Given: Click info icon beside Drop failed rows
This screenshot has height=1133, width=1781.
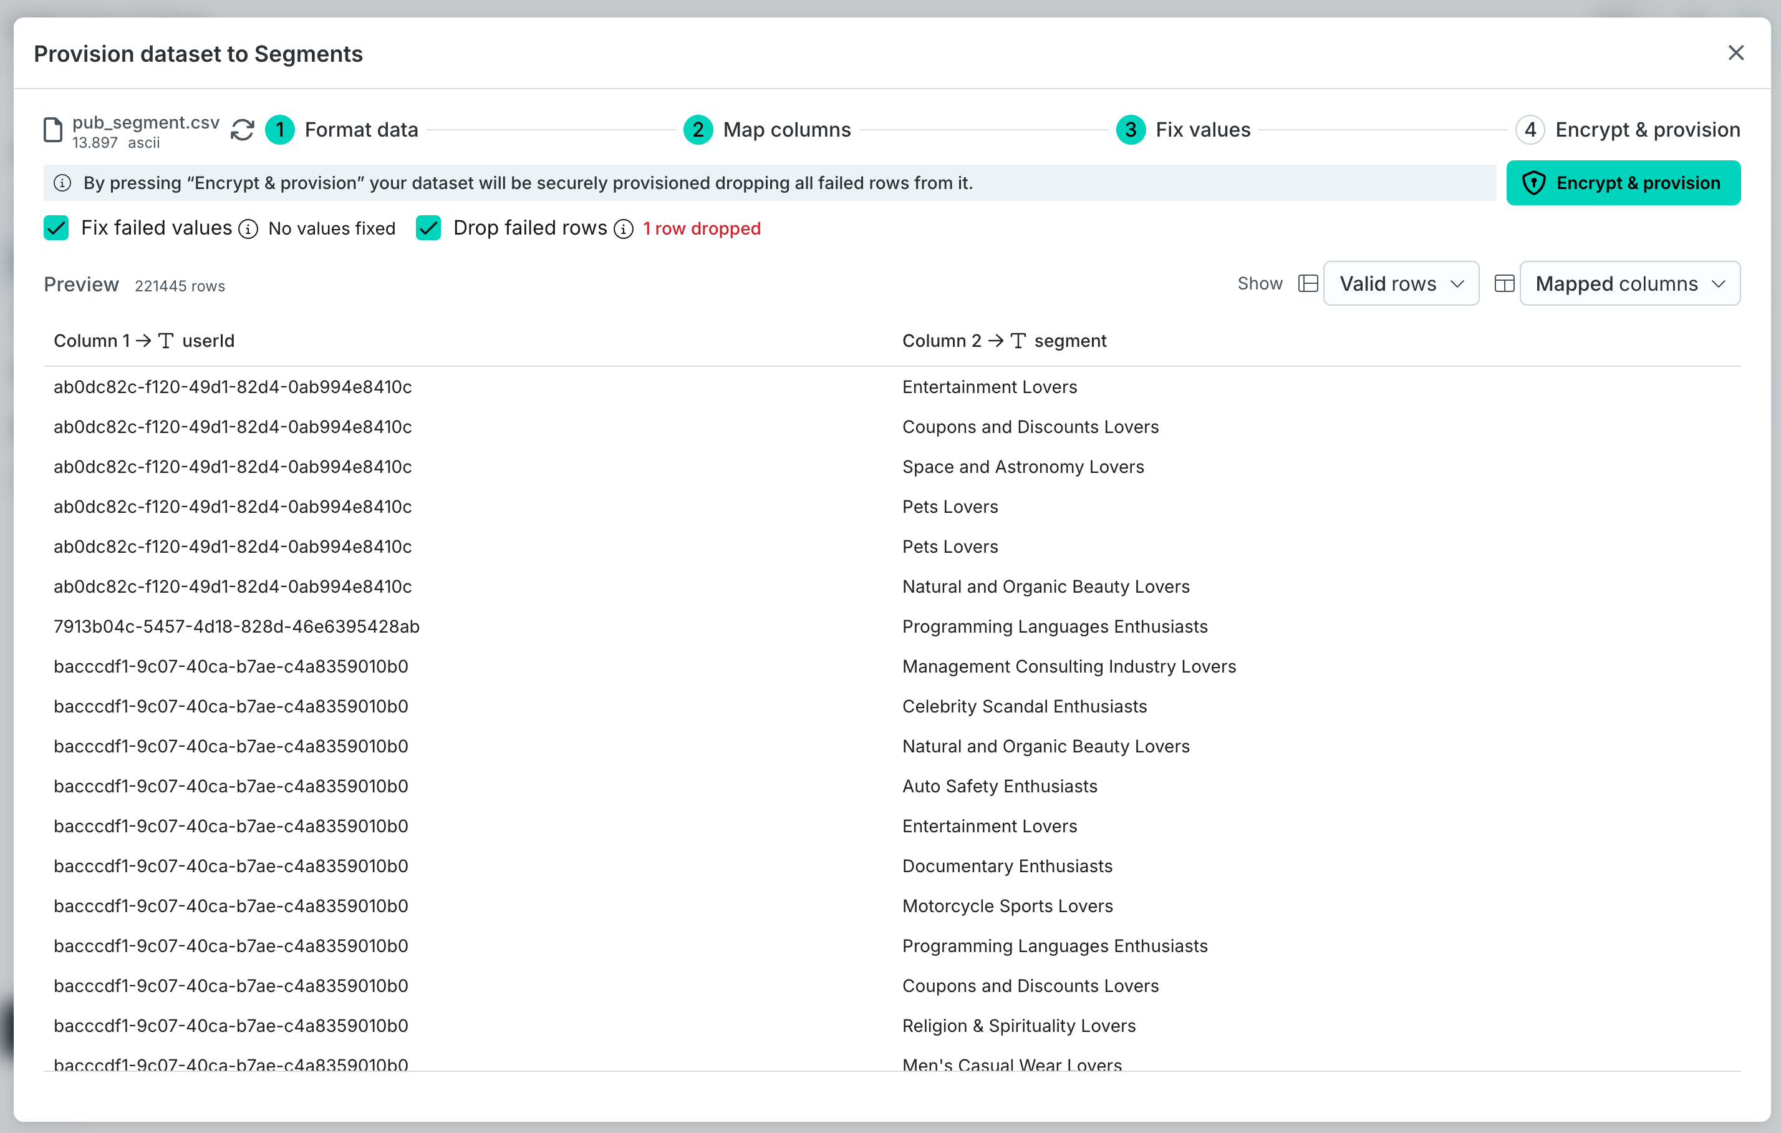Looking at the screenshot, I should (x=624, y=230).
